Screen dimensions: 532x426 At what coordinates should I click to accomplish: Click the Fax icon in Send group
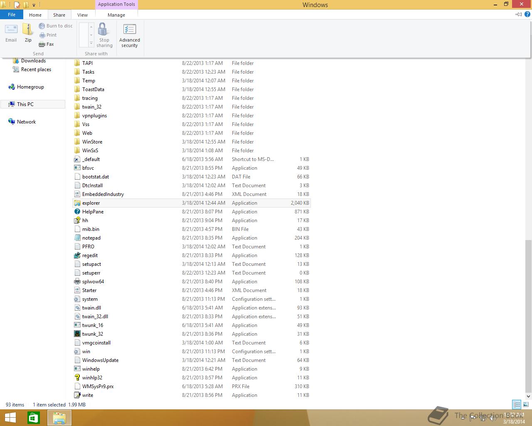(x=42, y=44)
